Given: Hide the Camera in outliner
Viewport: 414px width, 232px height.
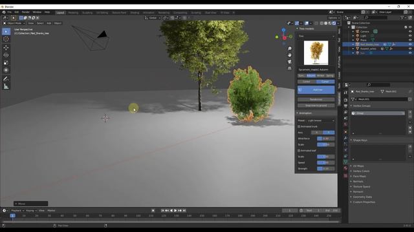Looking at the screenshot, I should pyautogui.click(x=410, y=32).
